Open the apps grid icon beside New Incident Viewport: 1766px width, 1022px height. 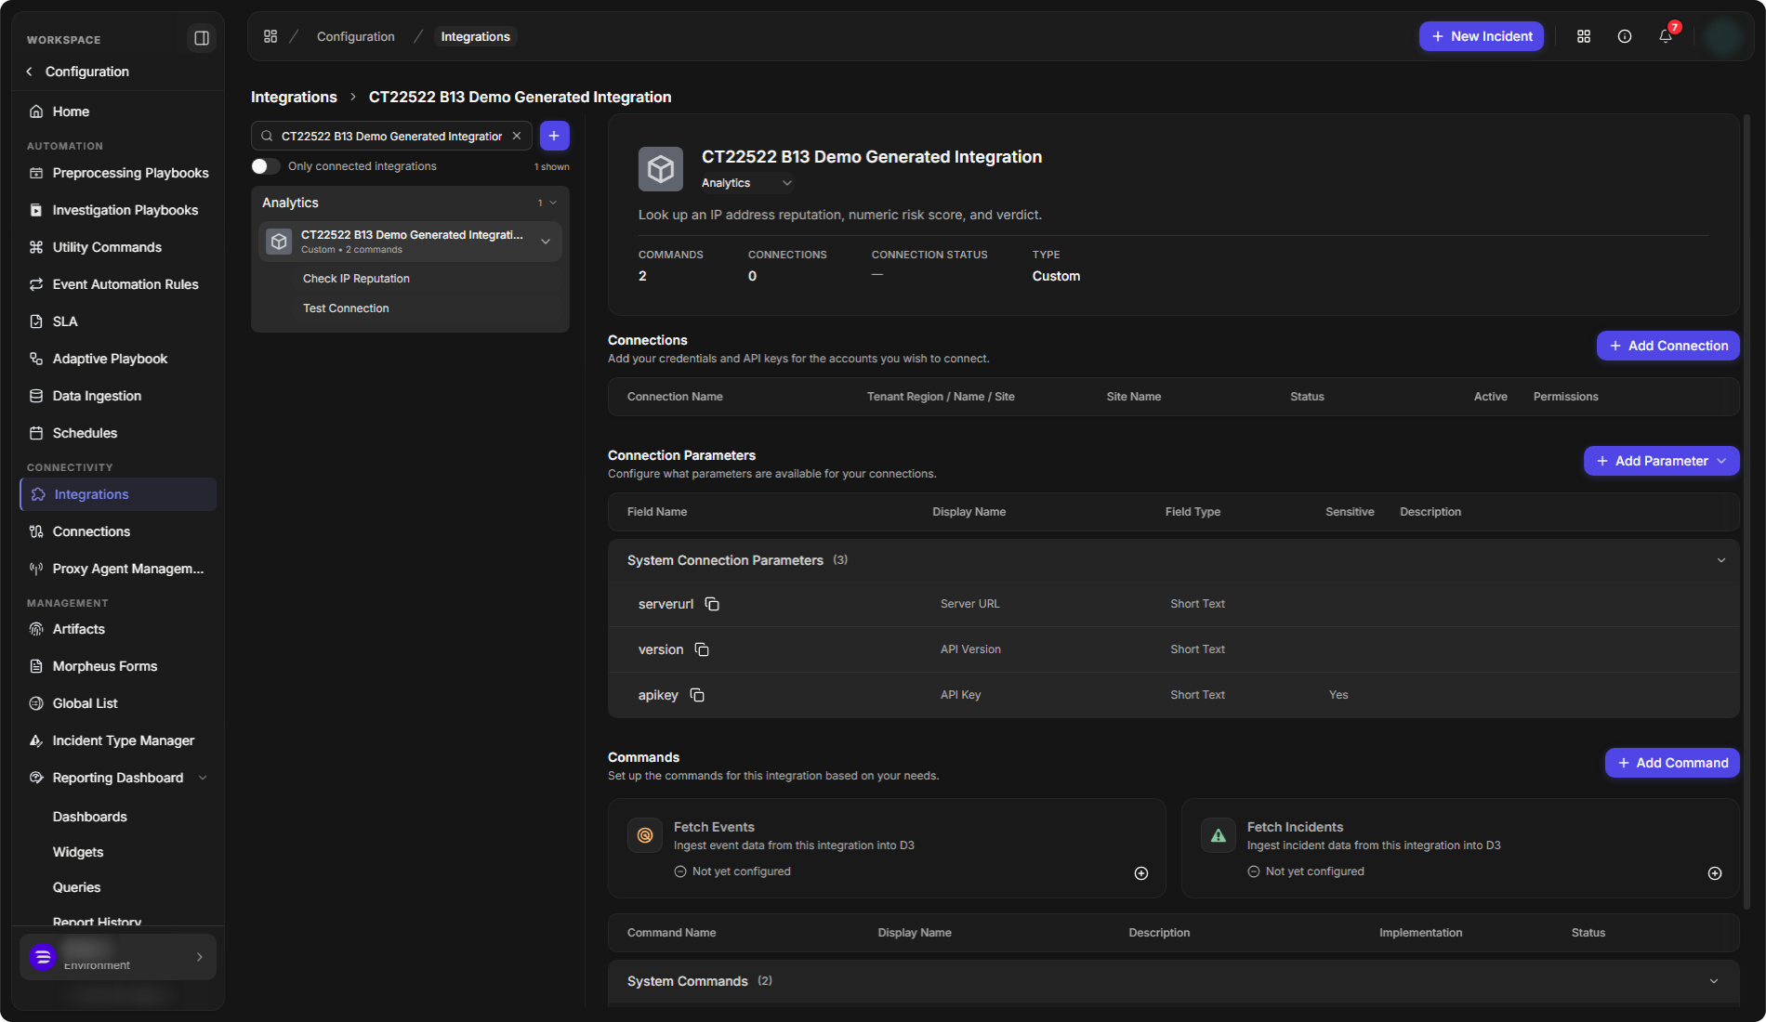(x=1584, y=36)
